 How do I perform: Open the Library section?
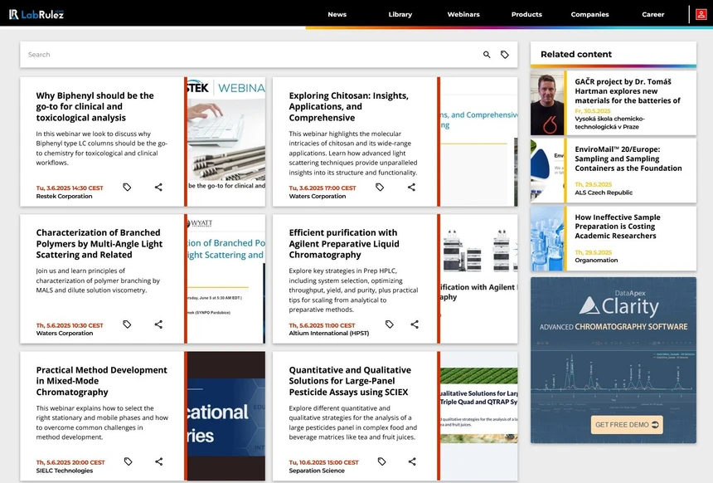tap(400, 14)
